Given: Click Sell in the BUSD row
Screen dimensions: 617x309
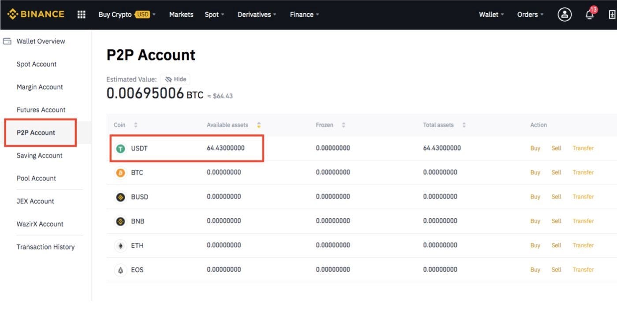Looking at the screenshot, I should 556,197.
